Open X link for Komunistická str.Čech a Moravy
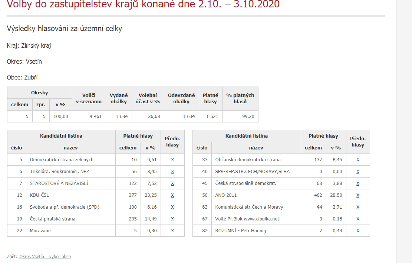 pos(358,207)
